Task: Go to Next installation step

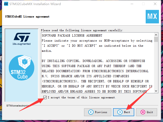Action: tap(124, 112)
